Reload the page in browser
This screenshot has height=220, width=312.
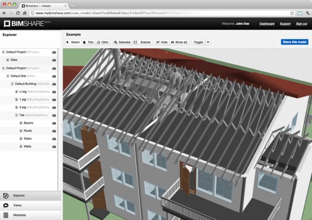(x=18, y=13)
